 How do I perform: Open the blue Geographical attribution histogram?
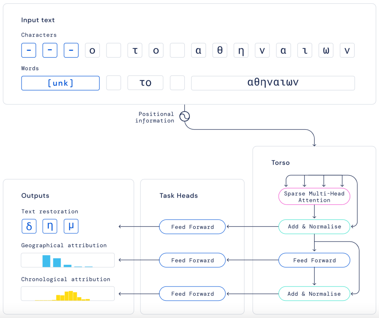pyautogui.click(x=68, y=260)
